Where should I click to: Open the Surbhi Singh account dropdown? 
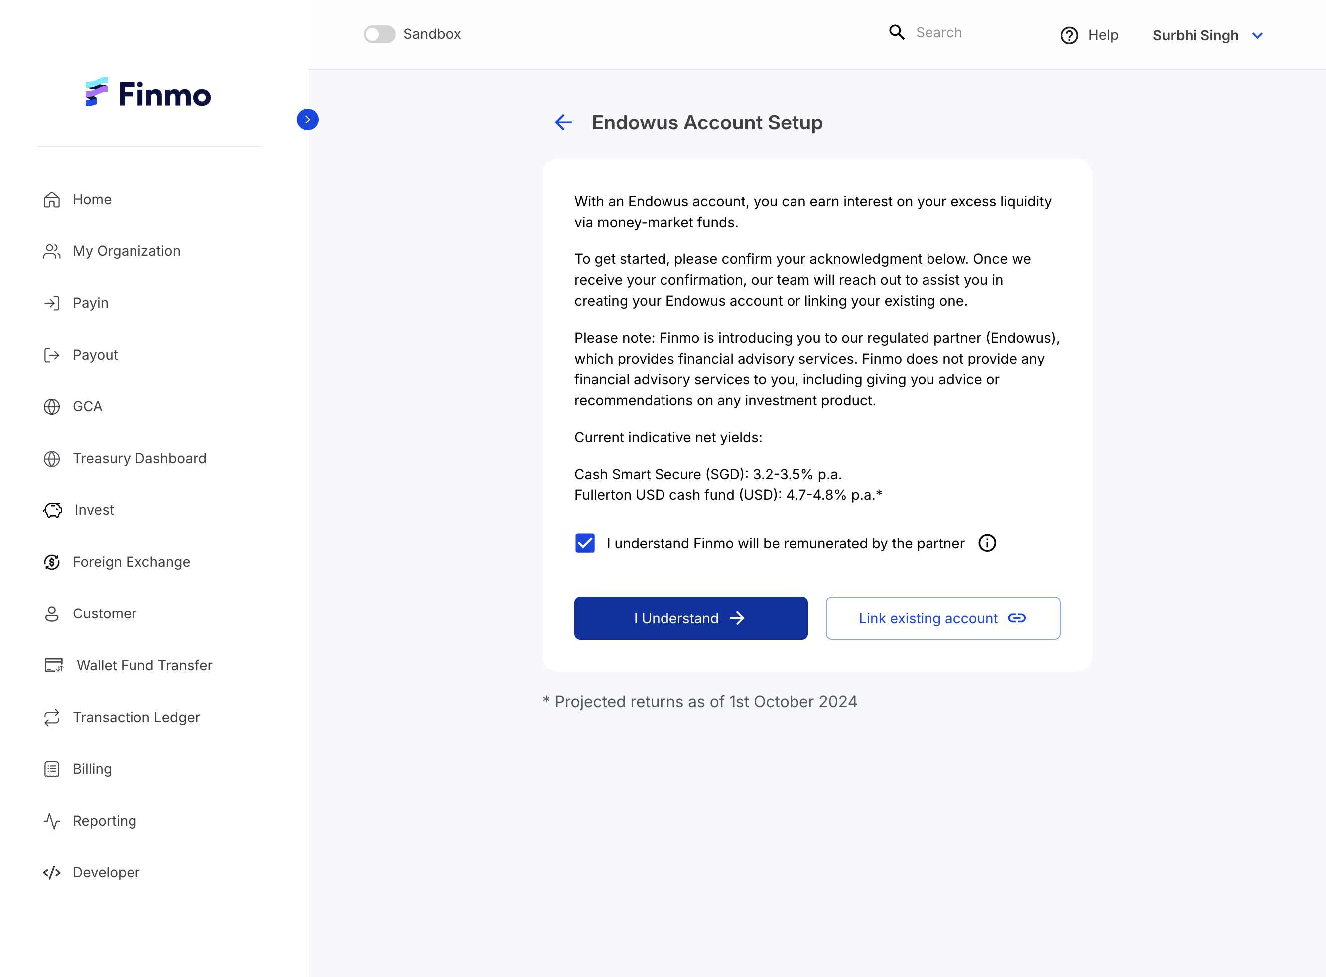coord(1208,35)
